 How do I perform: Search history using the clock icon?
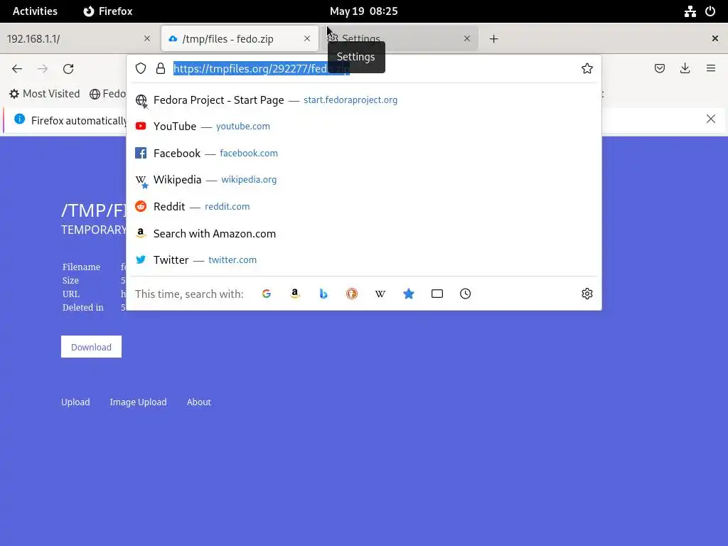[465, 294]
